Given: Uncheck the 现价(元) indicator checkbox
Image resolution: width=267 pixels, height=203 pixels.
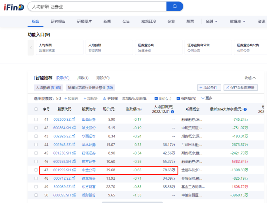Looking at the screenshot, I should point(156,98).
